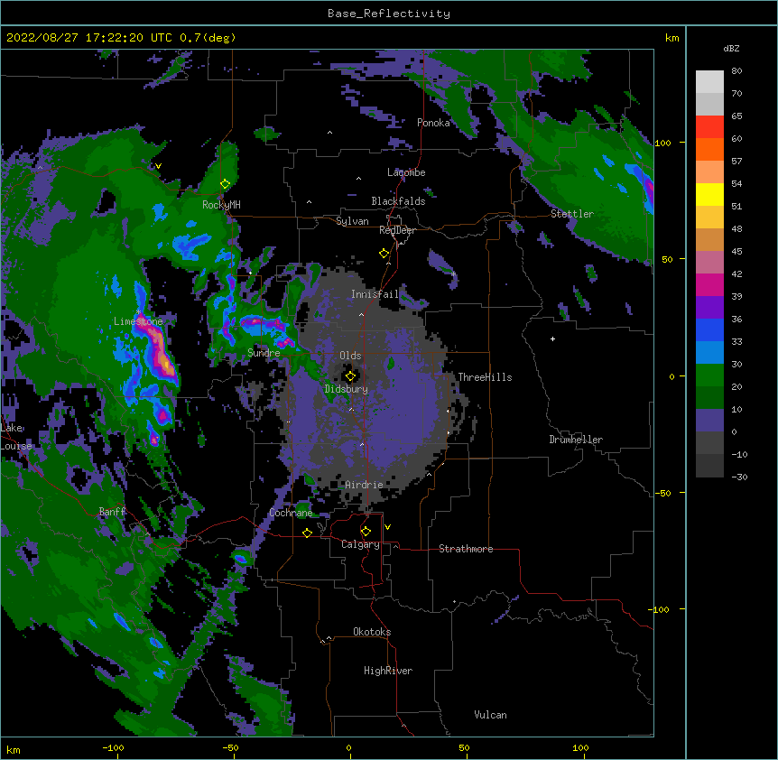778x760 pixels.
Task: Click the Base_Reflectivity title text
Action: click(389, 14)
